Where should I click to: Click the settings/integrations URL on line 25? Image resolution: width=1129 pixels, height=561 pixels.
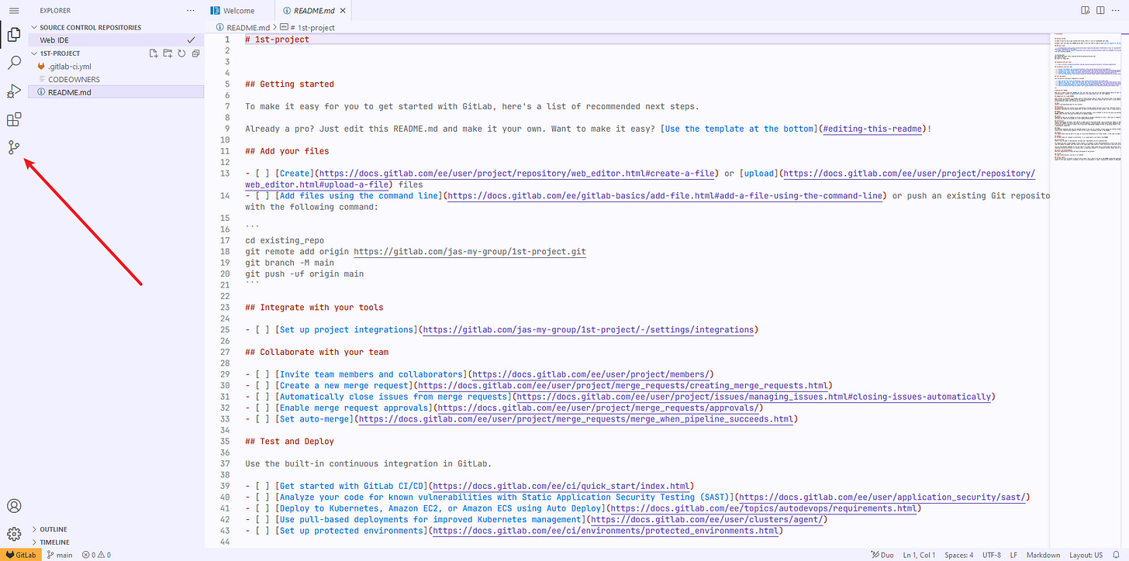tap(587, 330)
